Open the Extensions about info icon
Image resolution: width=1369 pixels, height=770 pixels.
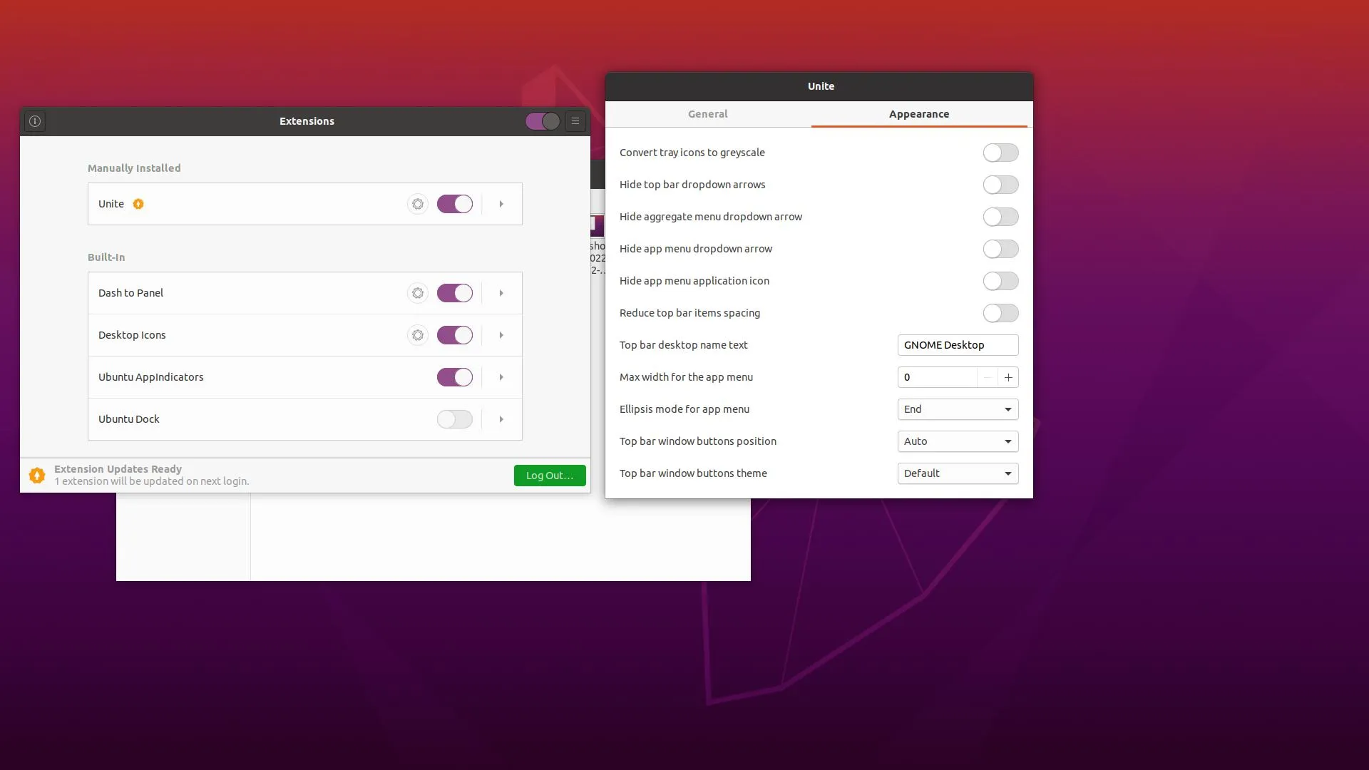click(x=35, y=121)
